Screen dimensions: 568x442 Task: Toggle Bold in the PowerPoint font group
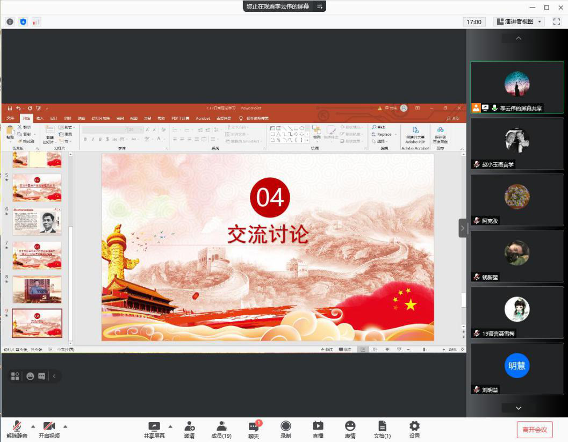(x=85, y=139)
